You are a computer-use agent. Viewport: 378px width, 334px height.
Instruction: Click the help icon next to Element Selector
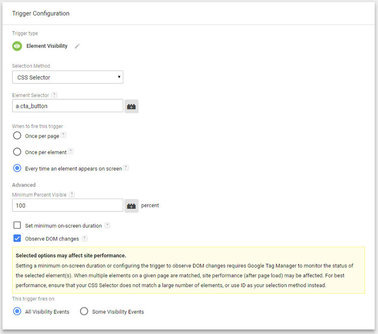click(x=55, y=95)
